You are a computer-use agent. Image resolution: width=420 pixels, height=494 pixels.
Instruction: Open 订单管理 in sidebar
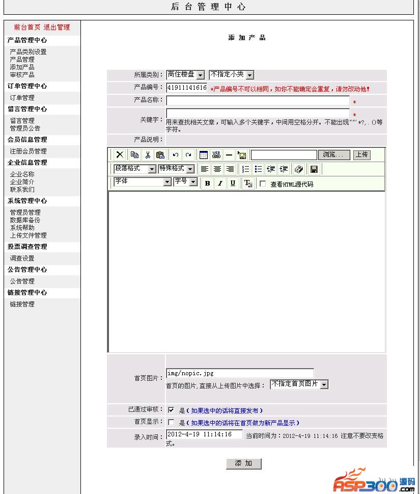coord(22,98)
